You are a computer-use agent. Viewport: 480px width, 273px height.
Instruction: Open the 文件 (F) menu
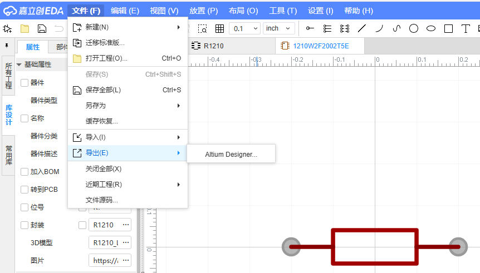(86, 11)
